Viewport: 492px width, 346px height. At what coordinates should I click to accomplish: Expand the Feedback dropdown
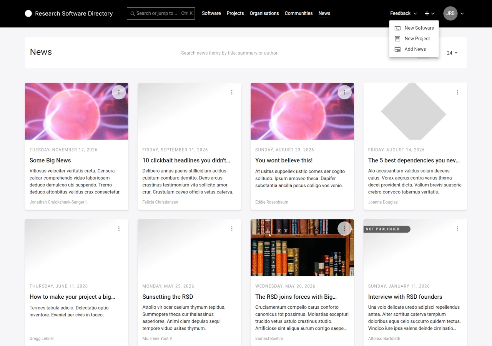click(403, 13)
